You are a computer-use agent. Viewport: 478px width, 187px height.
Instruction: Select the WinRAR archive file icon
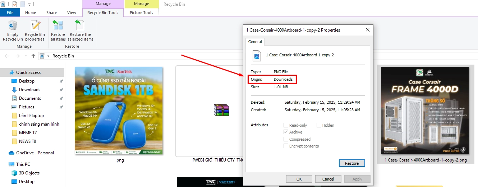221,110
